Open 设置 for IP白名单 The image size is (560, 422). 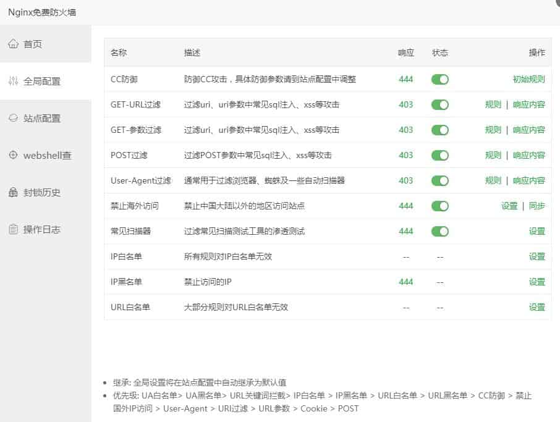(537, 257)
